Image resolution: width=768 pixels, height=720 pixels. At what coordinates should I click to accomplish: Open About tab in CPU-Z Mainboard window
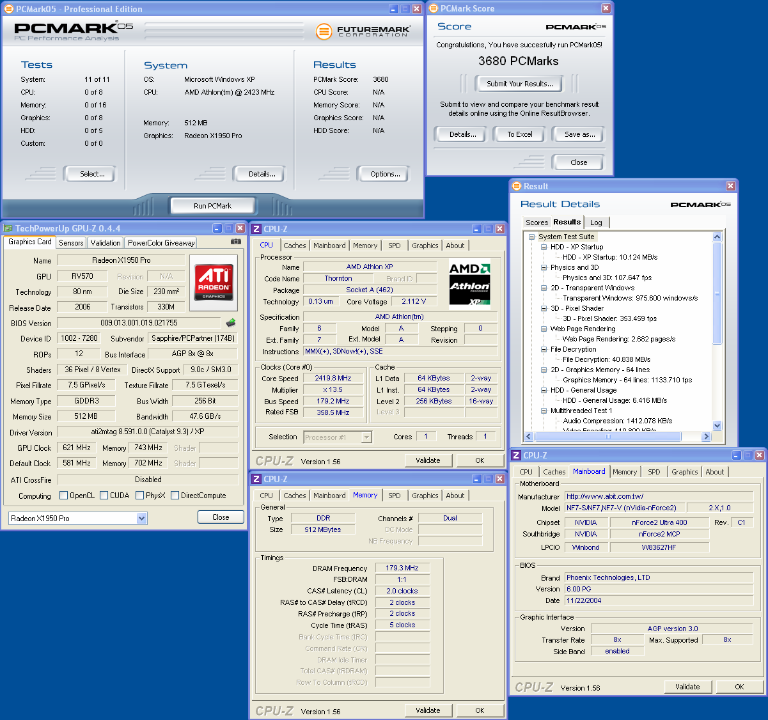[x=715, y=472]
